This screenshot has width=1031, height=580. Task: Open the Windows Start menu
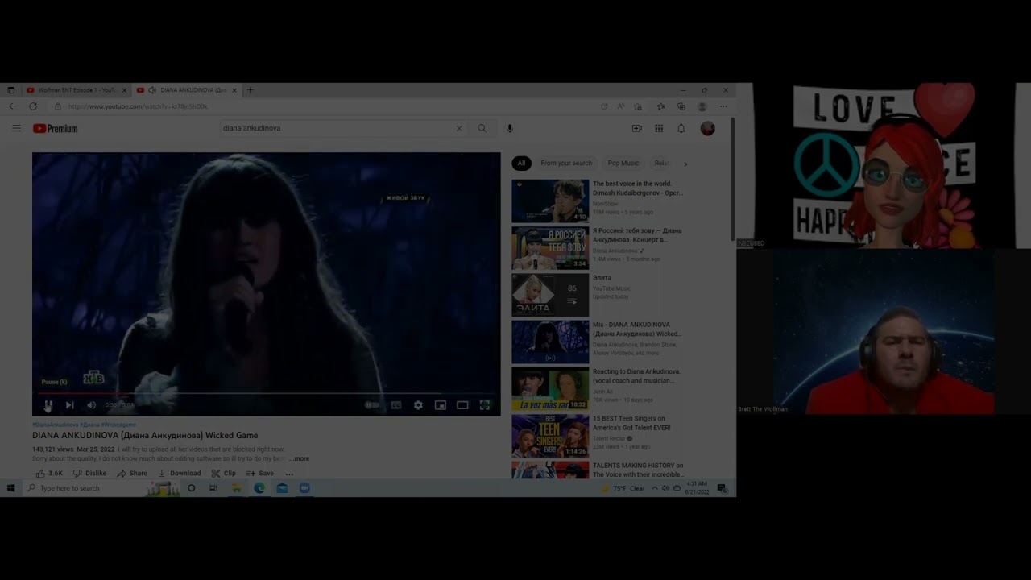pyautogui.click(x=11, y=488)
